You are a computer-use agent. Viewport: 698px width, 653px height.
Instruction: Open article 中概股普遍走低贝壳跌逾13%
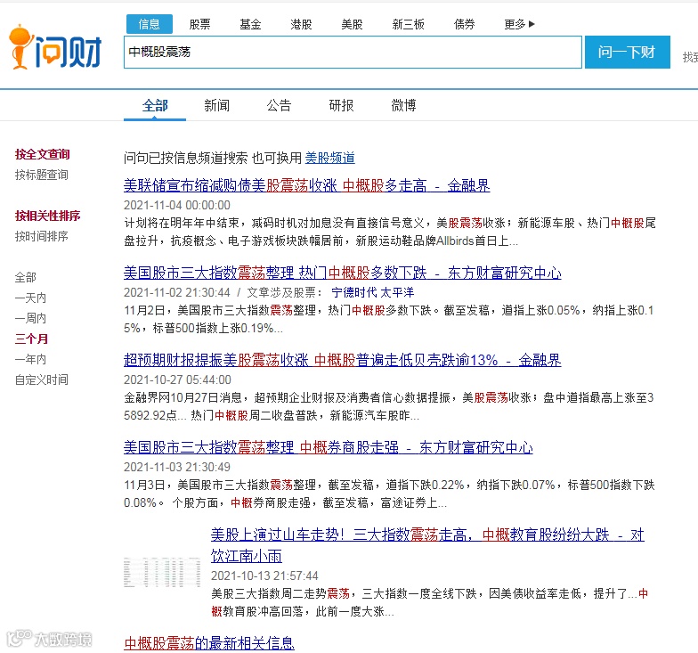click(342, 360)
